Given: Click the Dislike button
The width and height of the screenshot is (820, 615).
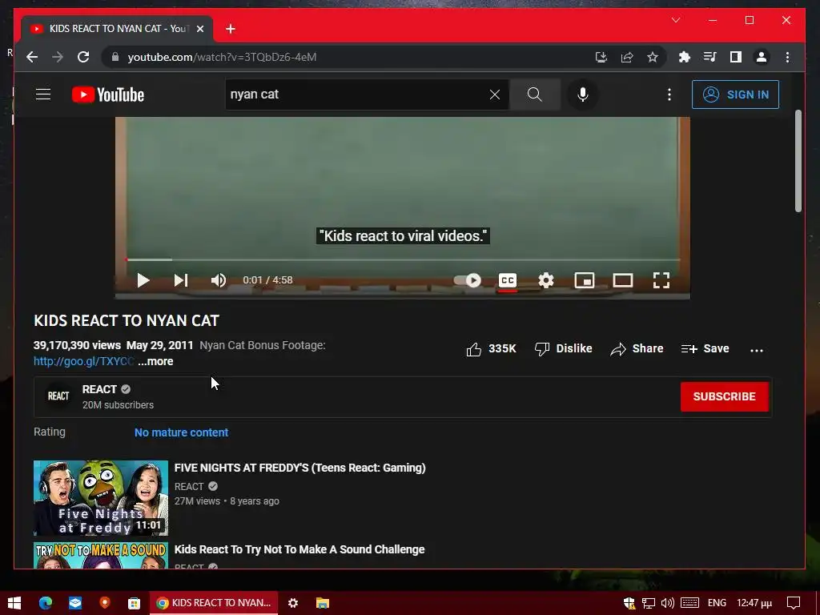Looking at the screenshot, I should [x=563, y=349].
